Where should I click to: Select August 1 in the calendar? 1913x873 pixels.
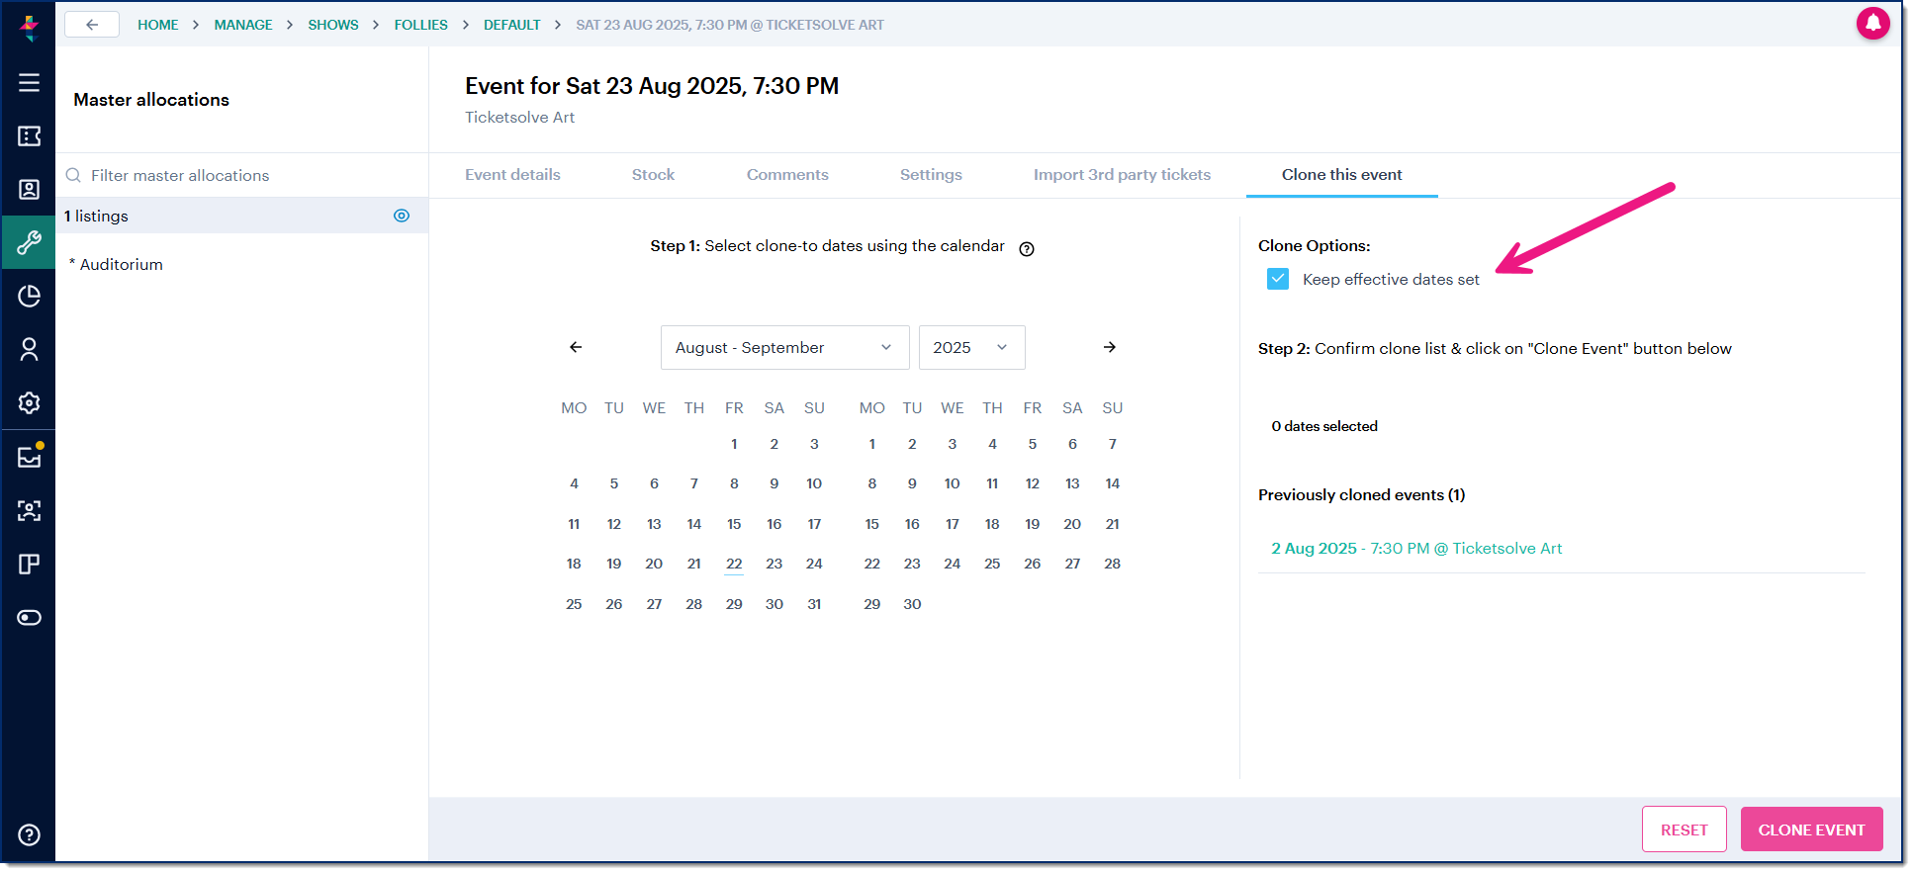click(734, 444)
